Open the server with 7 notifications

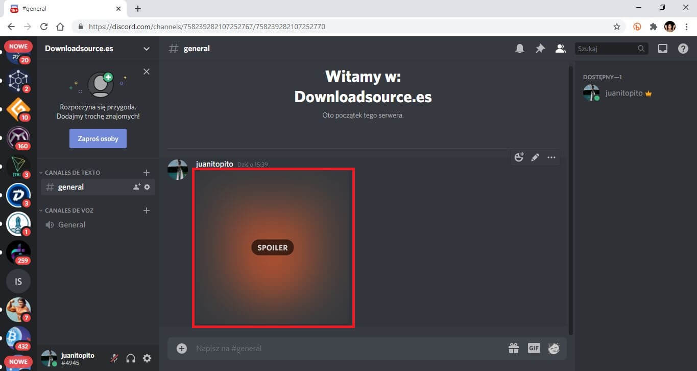[18, 310]
